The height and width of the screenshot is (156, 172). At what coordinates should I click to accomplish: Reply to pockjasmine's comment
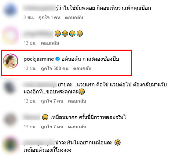coord(82,68)
